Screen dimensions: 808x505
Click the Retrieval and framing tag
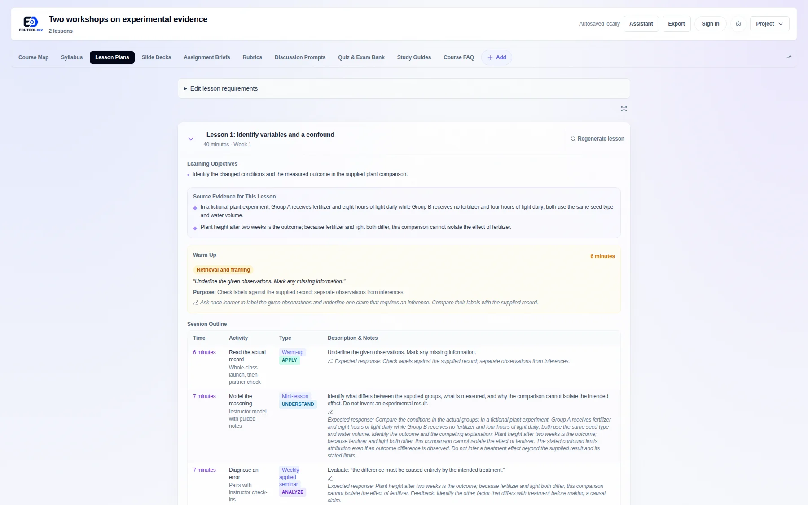click(x=223, y=270)
